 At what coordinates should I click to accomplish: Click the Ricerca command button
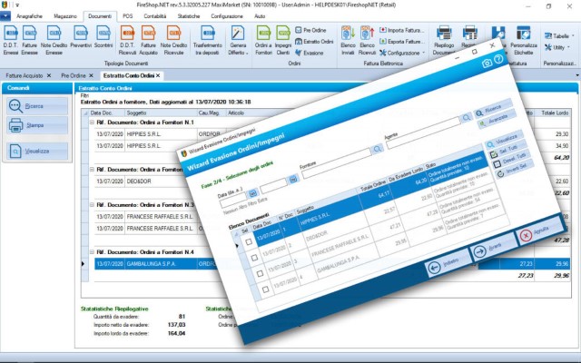(x=28, y=106)
